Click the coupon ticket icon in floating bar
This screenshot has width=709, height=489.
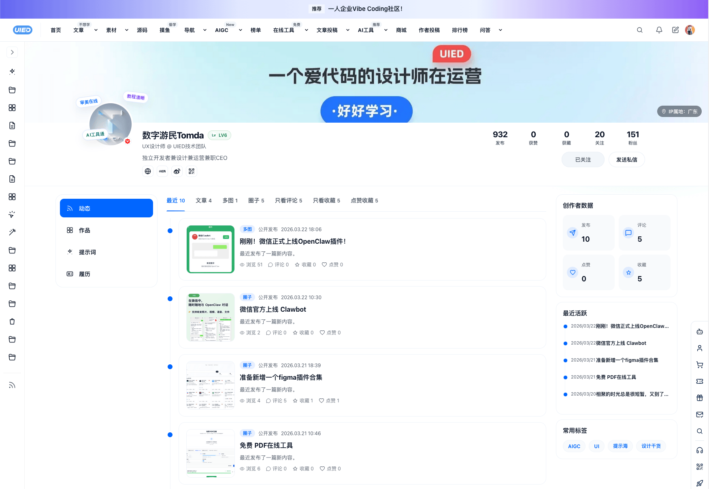pos(700,381)
